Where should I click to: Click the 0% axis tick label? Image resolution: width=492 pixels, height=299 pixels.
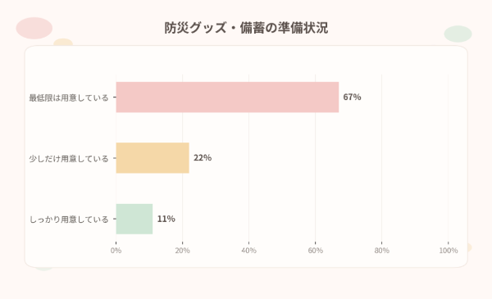pyautogui.click(x=116, y=251)
